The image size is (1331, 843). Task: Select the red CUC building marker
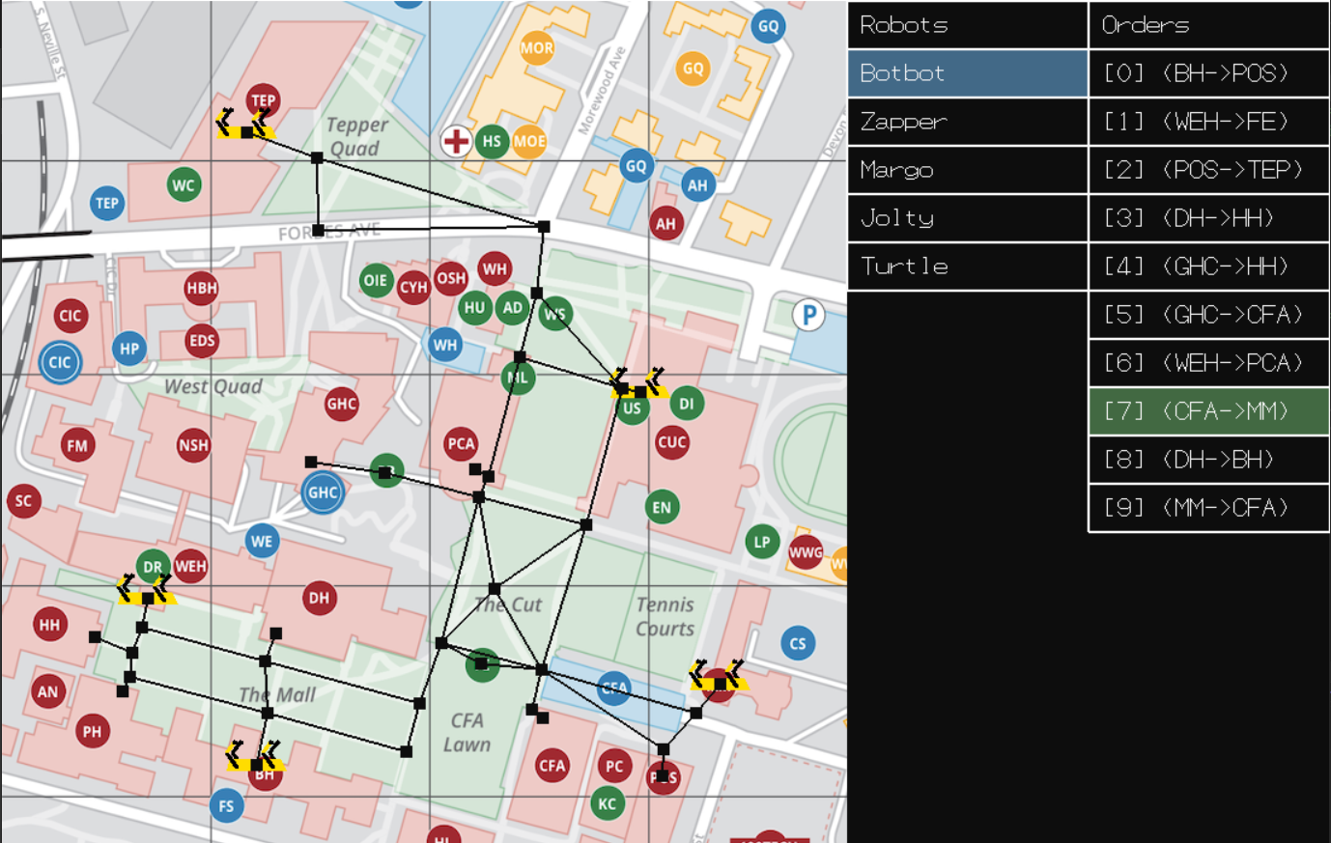coord(671,443)
